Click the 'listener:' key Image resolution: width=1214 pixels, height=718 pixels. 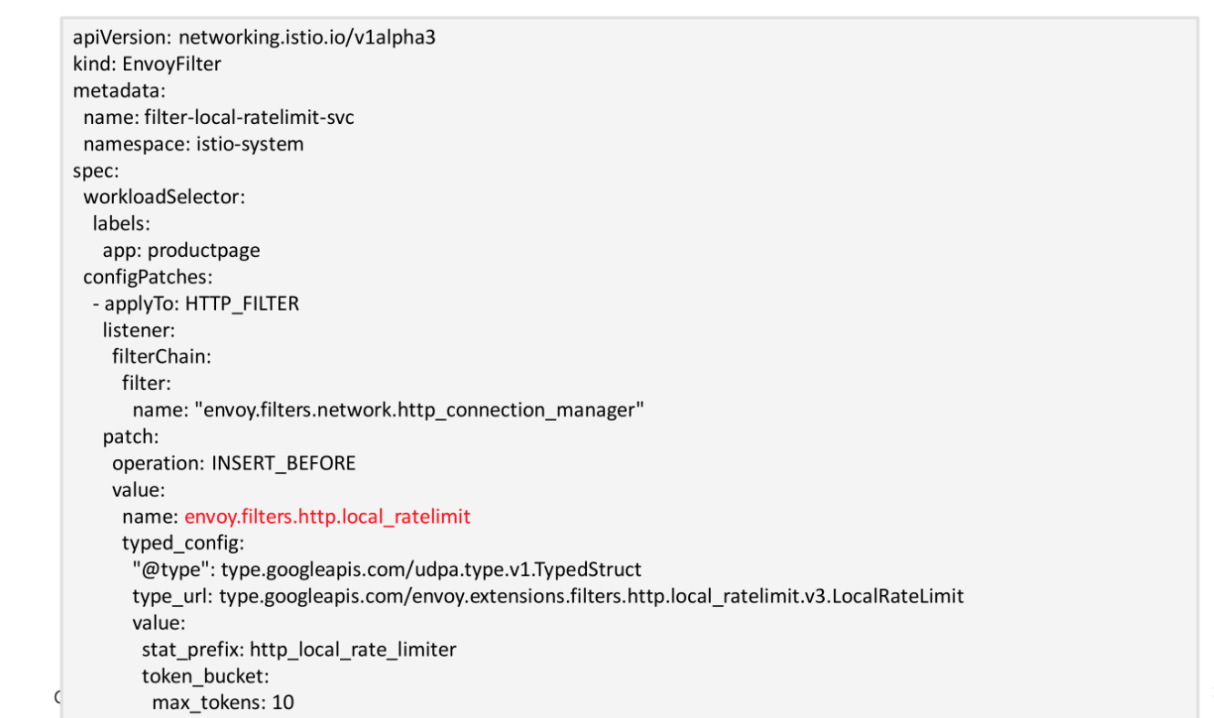pos(139,330)
